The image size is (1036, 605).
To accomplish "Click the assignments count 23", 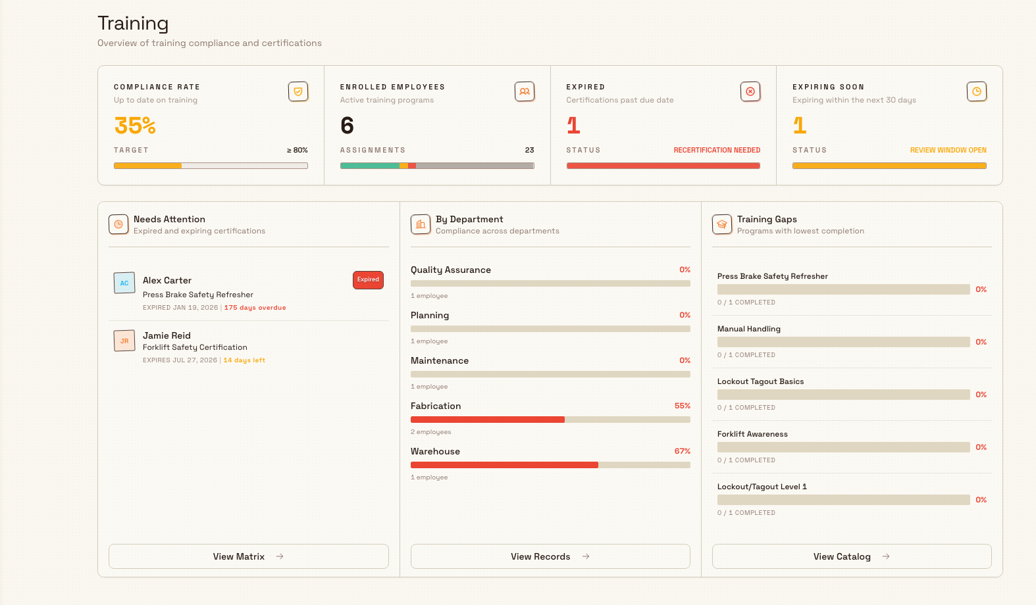I will 529,150.
